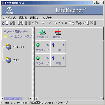Click the arrows-and-document toolbar icon
Screen dimensions: 105x105
(35, 23)
